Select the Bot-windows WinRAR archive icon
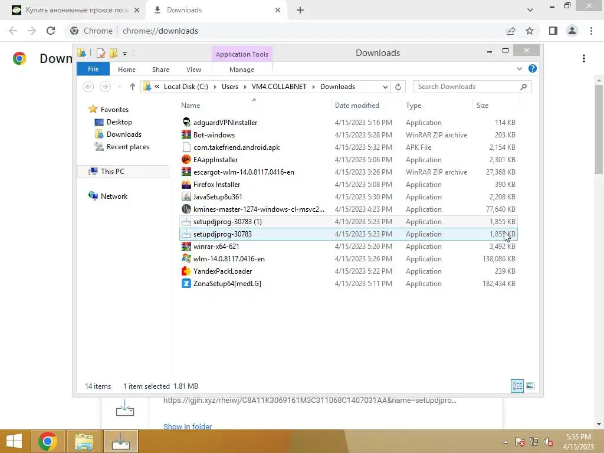604x453 pixels. (x=186, y=135)
